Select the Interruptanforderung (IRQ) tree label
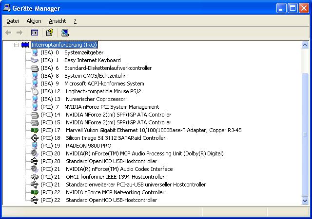This screenshot has width=312, height=219. pos(64,45)
